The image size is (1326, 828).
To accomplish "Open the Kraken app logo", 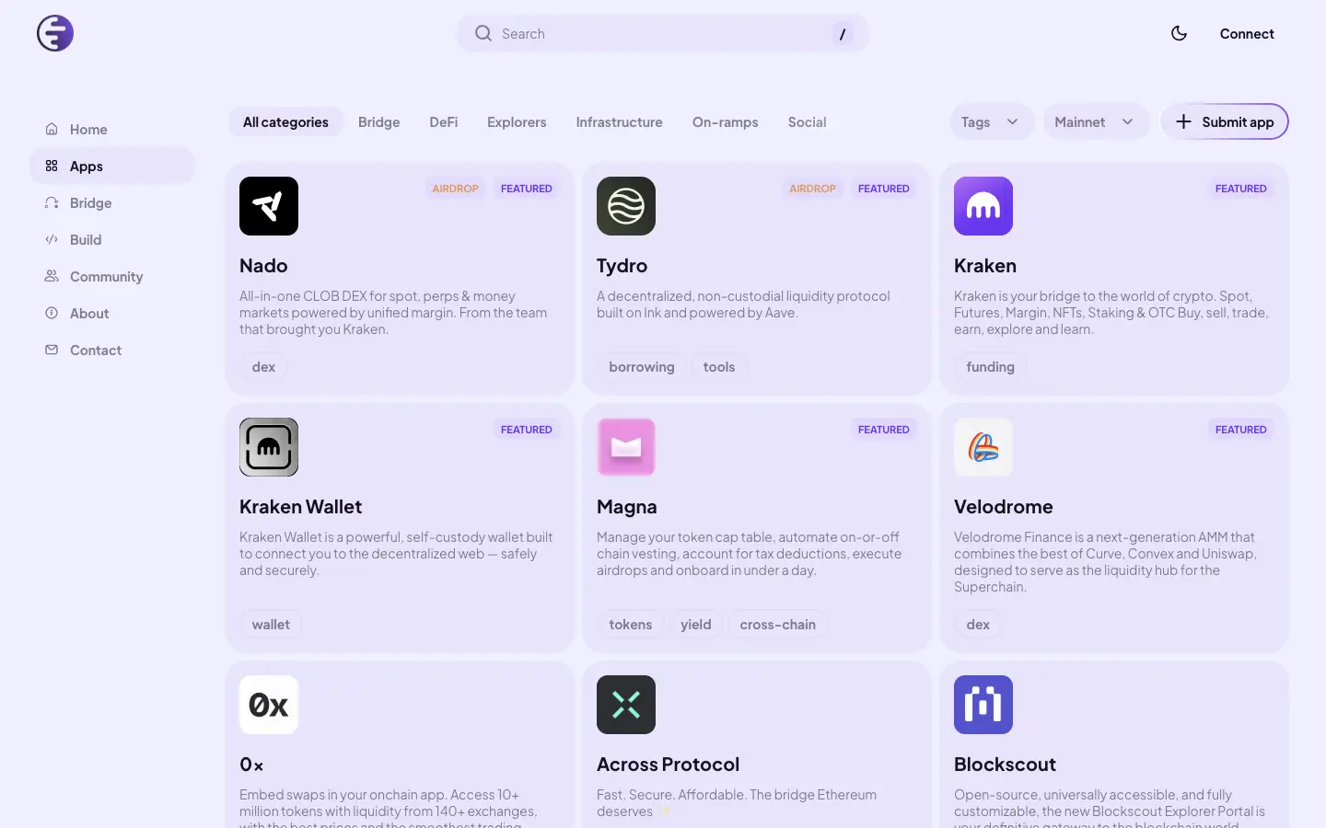I will [x=983, y=206].
